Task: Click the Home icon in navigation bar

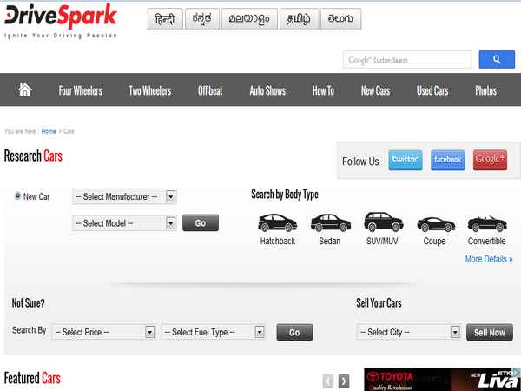Action: click(25, 90)
